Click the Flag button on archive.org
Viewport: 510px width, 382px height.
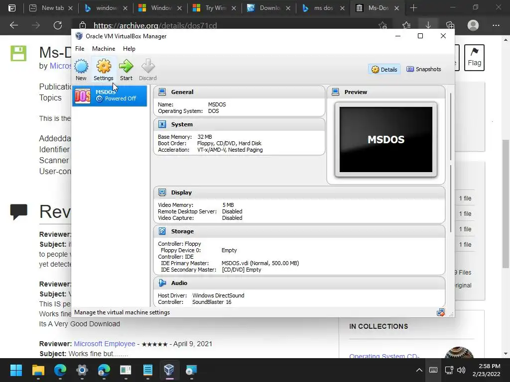pos(474,58)
